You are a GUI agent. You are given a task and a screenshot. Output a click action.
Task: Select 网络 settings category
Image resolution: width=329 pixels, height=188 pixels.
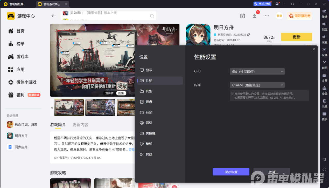[160, 123]
